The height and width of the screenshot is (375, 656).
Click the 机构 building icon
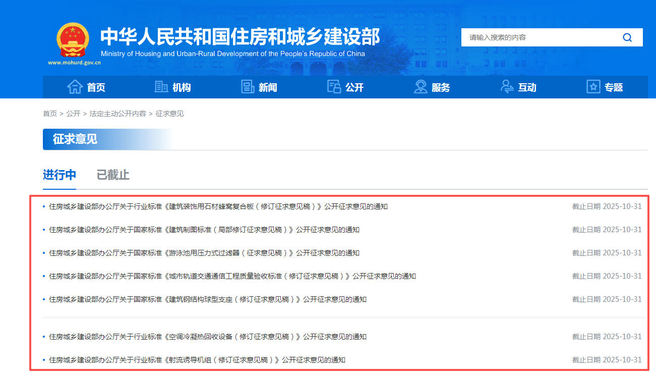pos(161,87)
